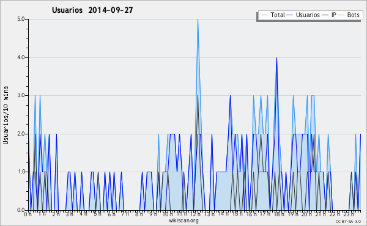Click the orange Bots legend line

click(x=341, y=15)
